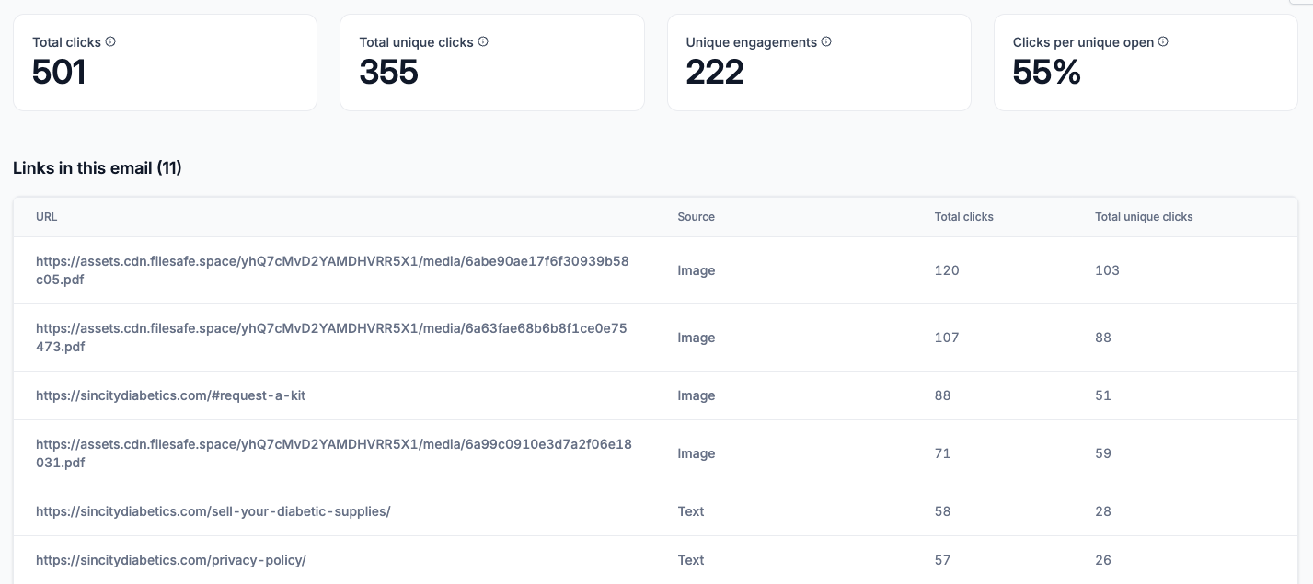
Task: Click unique clicks cell showing 28
Action: coord(1103,511)
